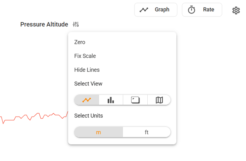Viewport: 246px width, 161px height.
Task: Click the Select View label
Action: 88,84
